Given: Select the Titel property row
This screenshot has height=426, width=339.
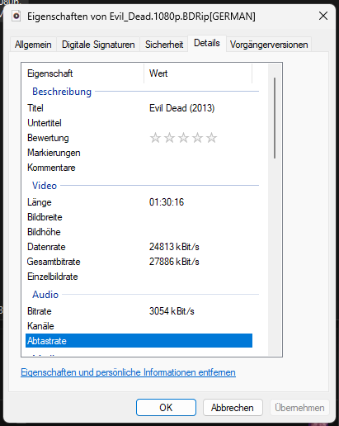Looking at the screenshot, I should pyautogui.click(x=139, y=108).
